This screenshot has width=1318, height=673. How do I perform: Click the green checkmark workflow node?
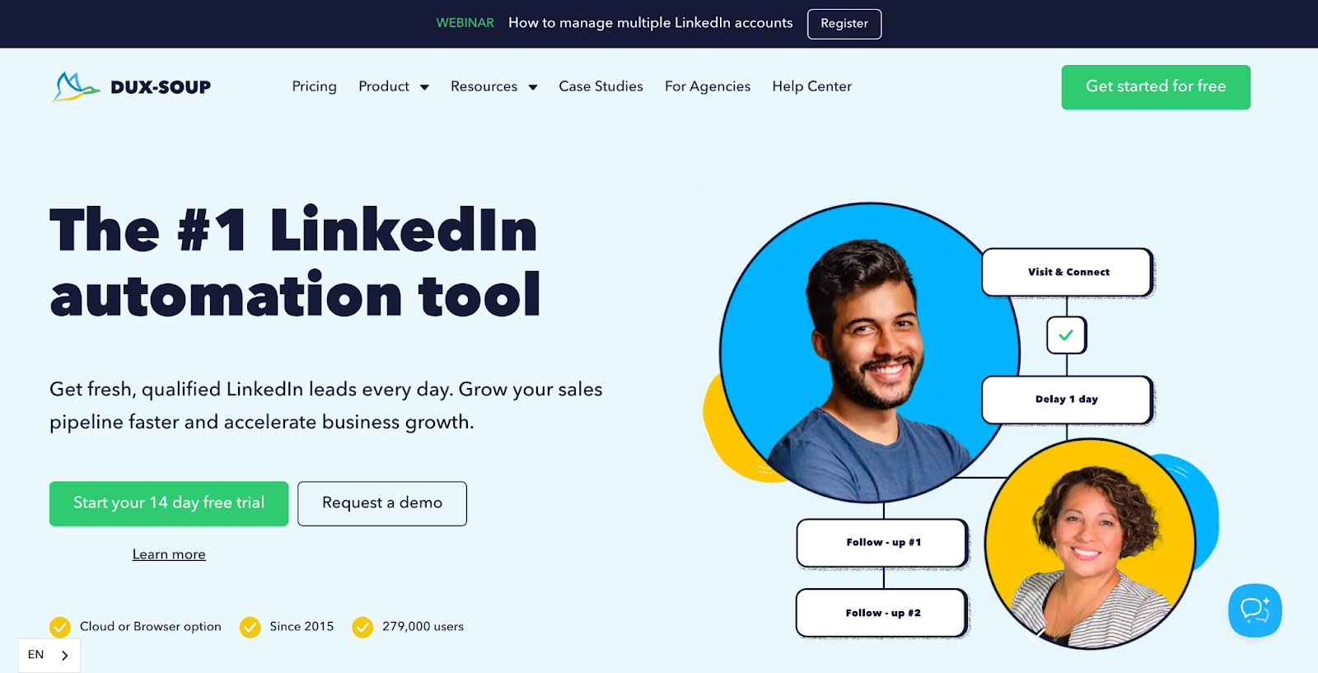pos(1066,335)
